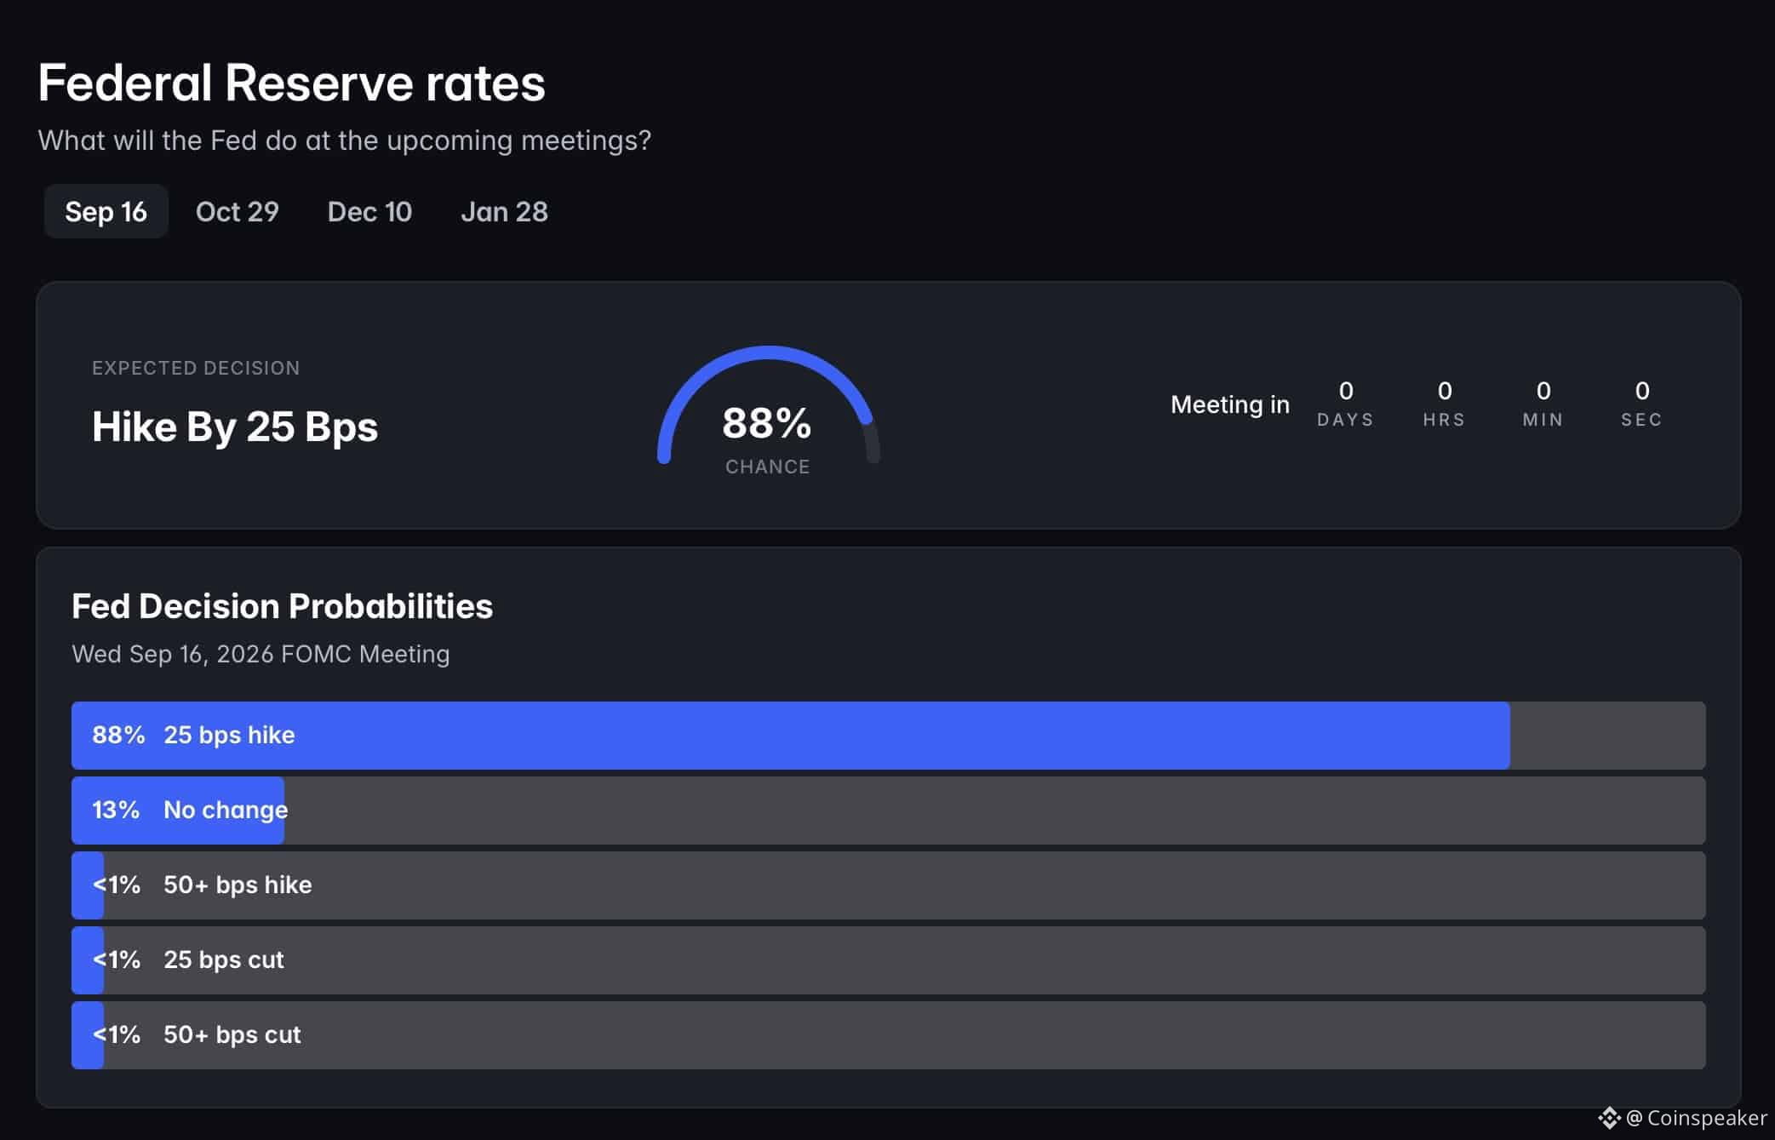Viewport: 1775px width, 1140px height.
Task: View the Jan 28 meeting tab
Action: 504,211
